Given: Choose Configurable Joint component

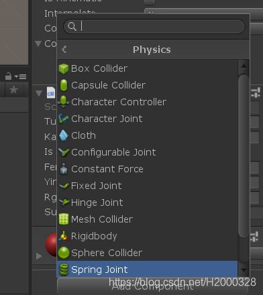Looking at the screenshot, I should coord(147,152).
